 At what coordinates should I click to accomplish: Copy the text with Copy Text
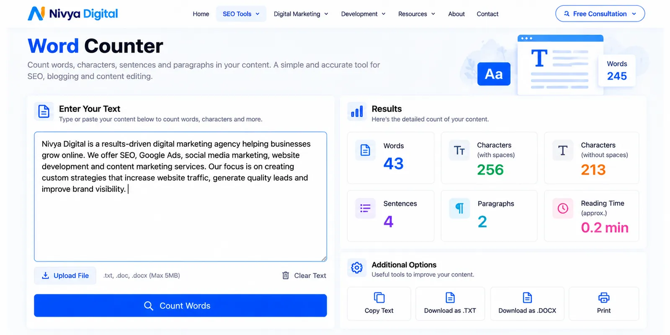(x=379, y=304)
